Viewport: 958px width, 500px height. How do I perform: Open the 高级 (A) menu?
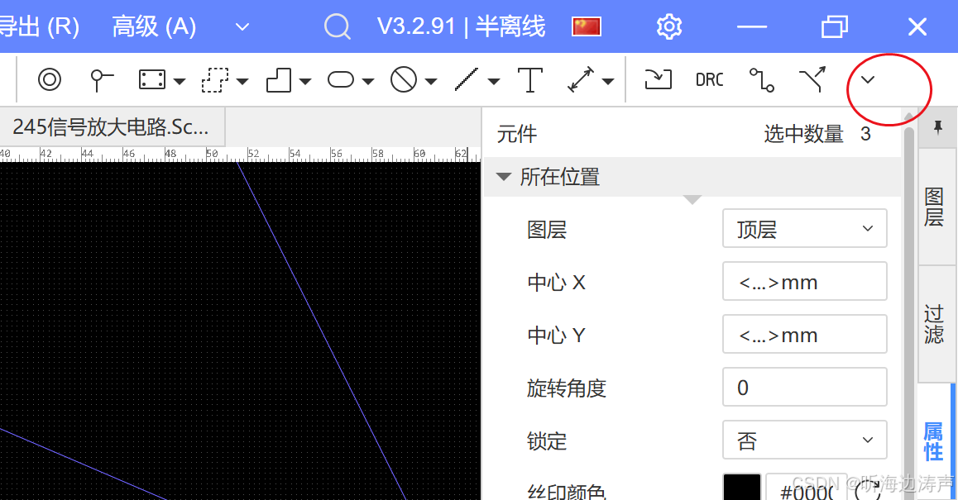coord(154,27)
